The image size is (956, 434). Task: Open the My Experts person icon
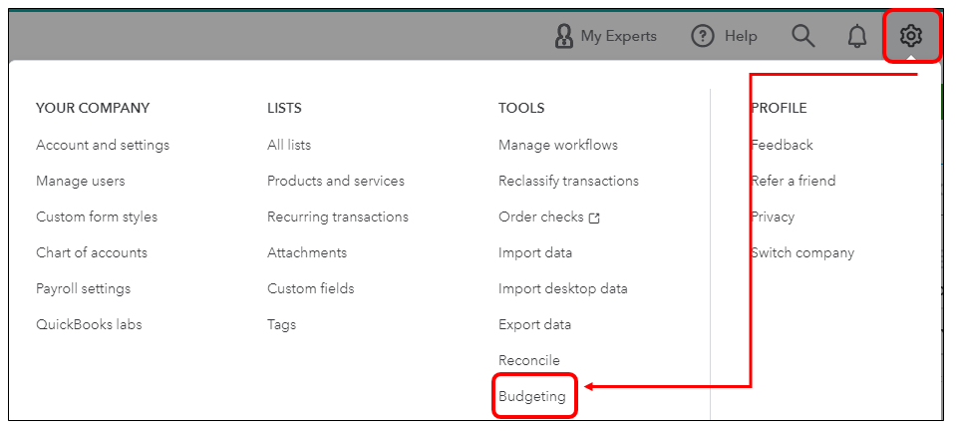[x=564, y=37]
